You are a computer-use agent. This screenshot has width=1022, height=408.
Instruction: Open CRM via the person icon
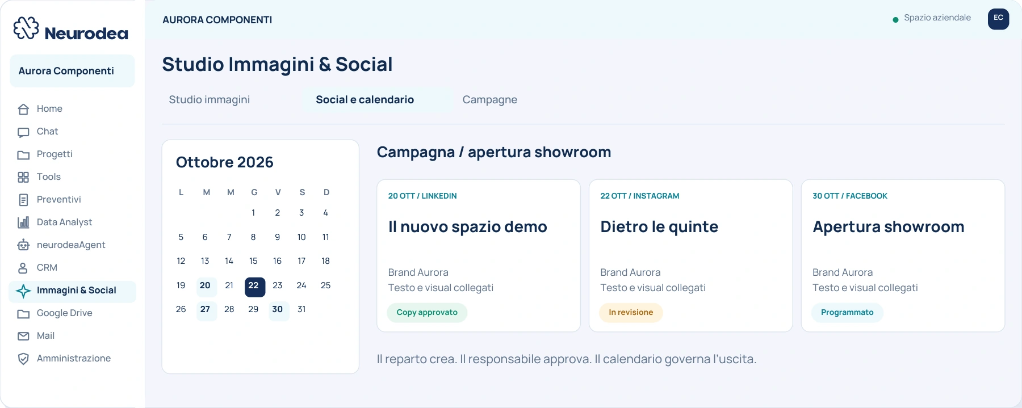pyautogui.click(x=23, y=268)
